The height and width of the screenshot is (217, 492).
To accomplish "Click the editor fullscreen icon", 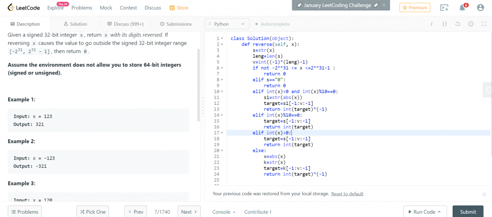I will tap(484, 24).
